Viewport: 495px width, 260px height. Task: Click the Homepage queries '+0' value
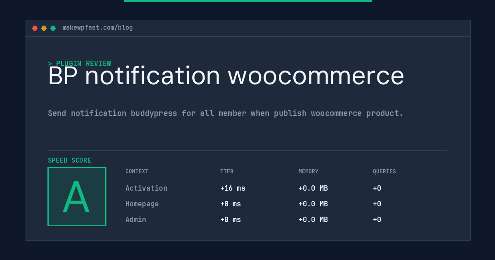377,204
